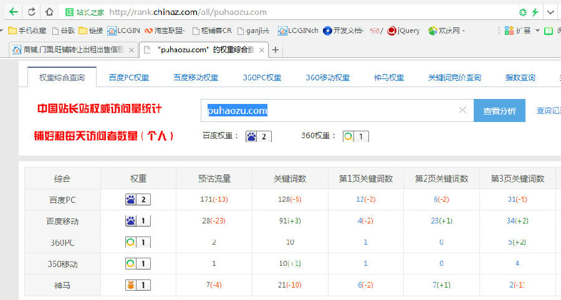Open the 谷歌 bookmark
The width and height of the screenshot is (561, 300).
click(x=64, y=30)
